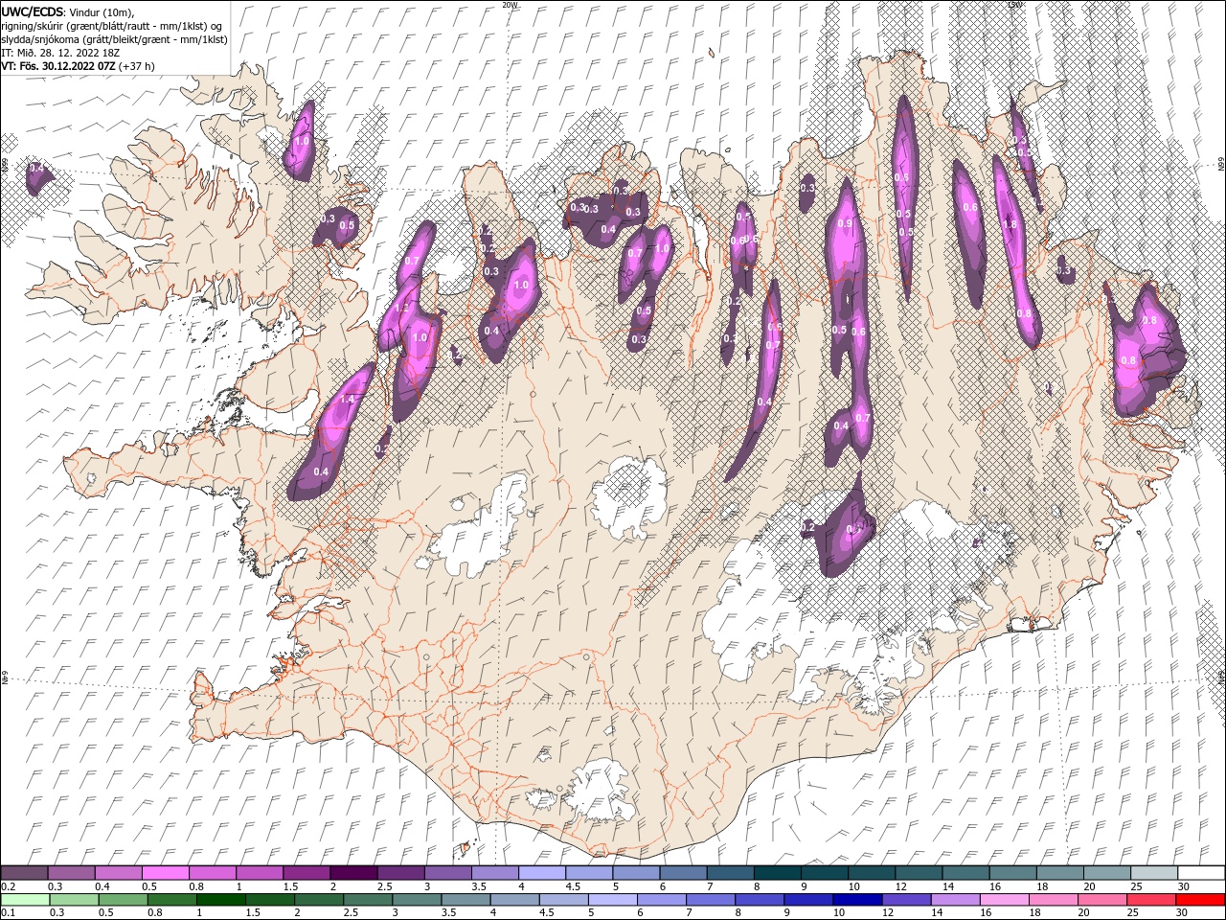Choose the 1.5 magenta swatch in snow legend
Image resolution: width=1226 pixels, height=920 pixels.
pos(306,873)
